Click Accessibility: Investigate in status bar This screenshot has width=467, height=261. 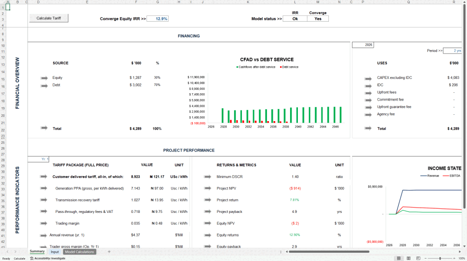click(48, 259)
